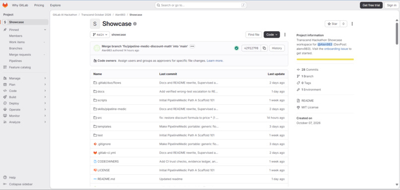Click the .gitignore file icon
400x190 pixels.
tap(95, 144)
